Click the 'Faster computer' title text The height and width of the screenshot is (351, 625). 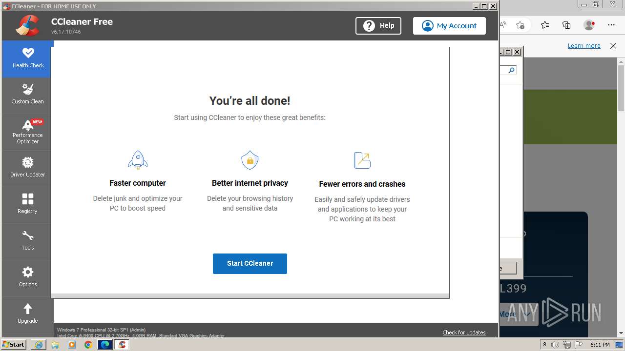pos(138,183)
